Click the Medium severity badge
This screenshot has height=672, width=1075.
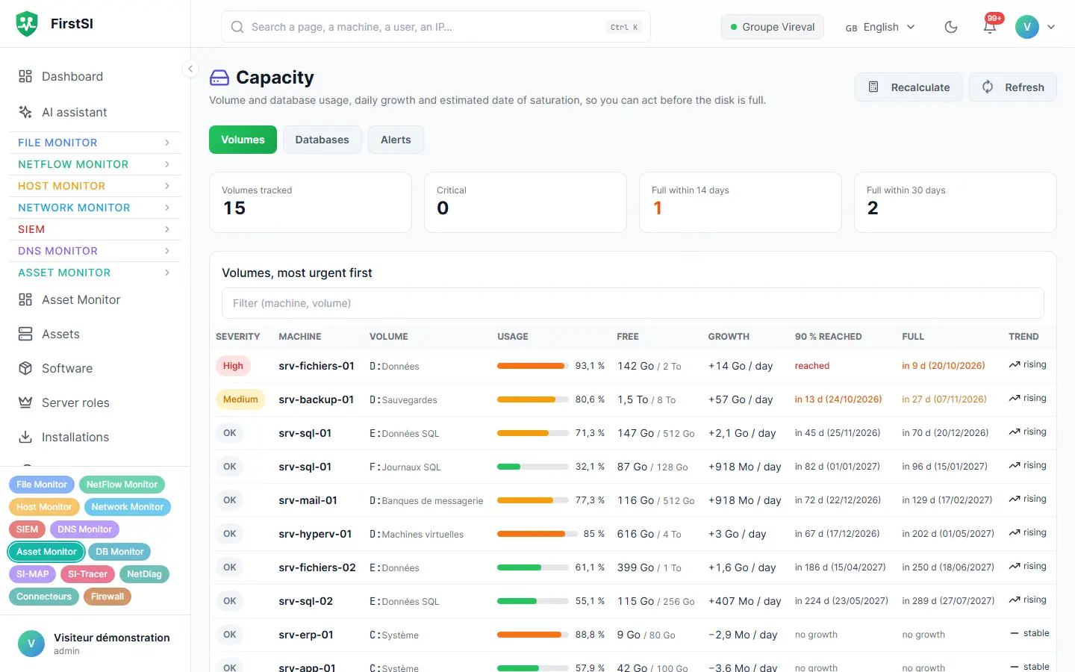click(240, 399)
